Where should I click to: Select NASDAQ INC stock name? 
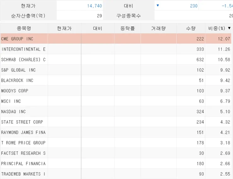pos(13,112)
